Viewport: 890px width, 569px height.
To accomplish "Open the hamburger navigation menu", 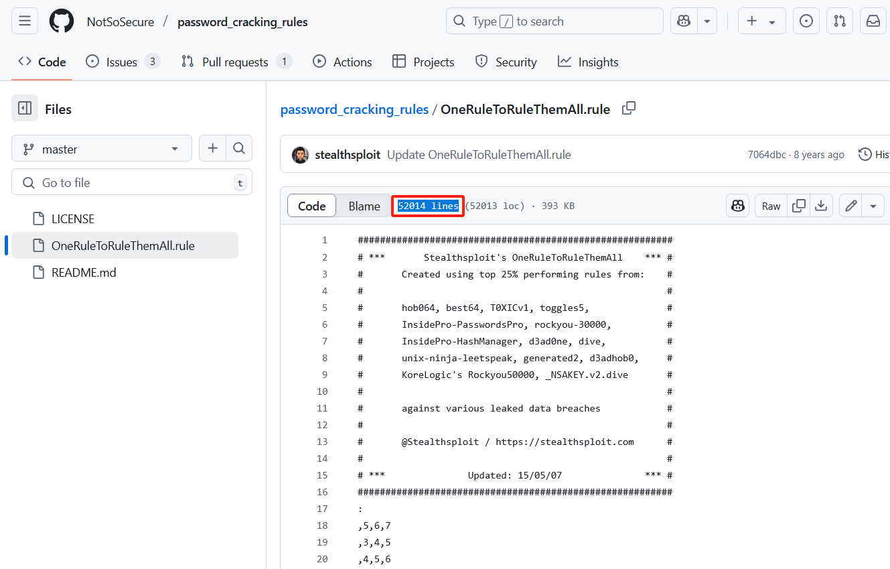I will (25, 21).
